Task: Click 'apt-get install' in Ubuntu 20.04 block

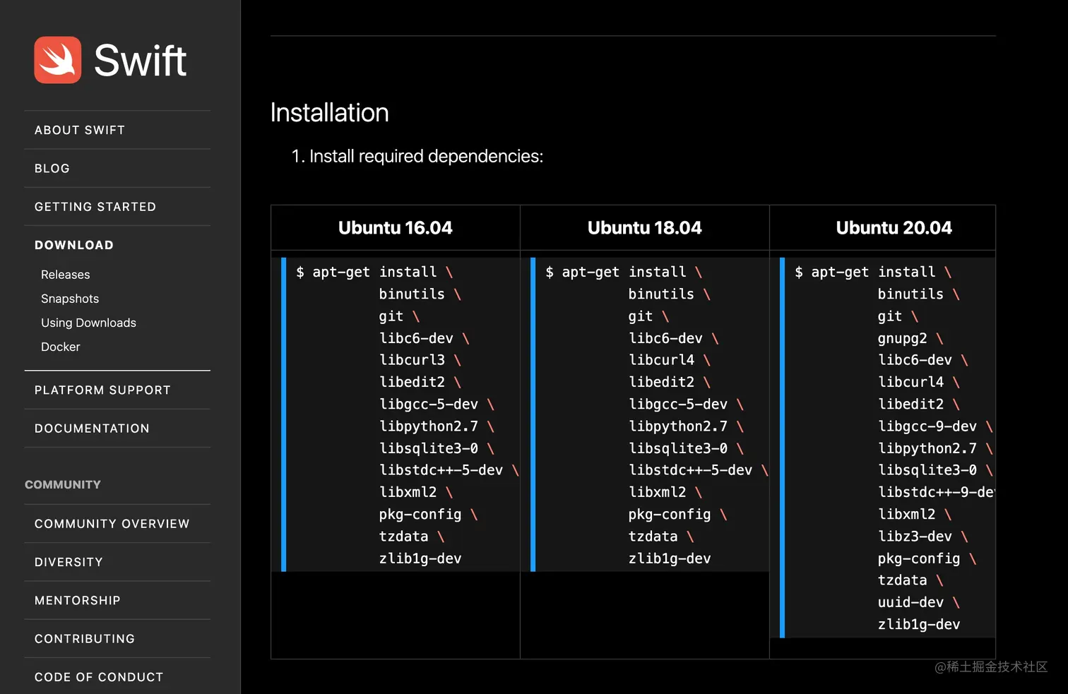Action: click(874, 272)
